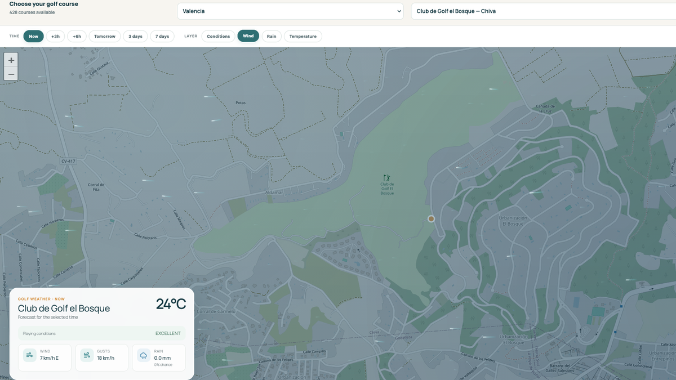The width and height of the screenshot is (676, 380).
Task: Click the 18 km/h gusts value
Action: (x=106, y=358)
